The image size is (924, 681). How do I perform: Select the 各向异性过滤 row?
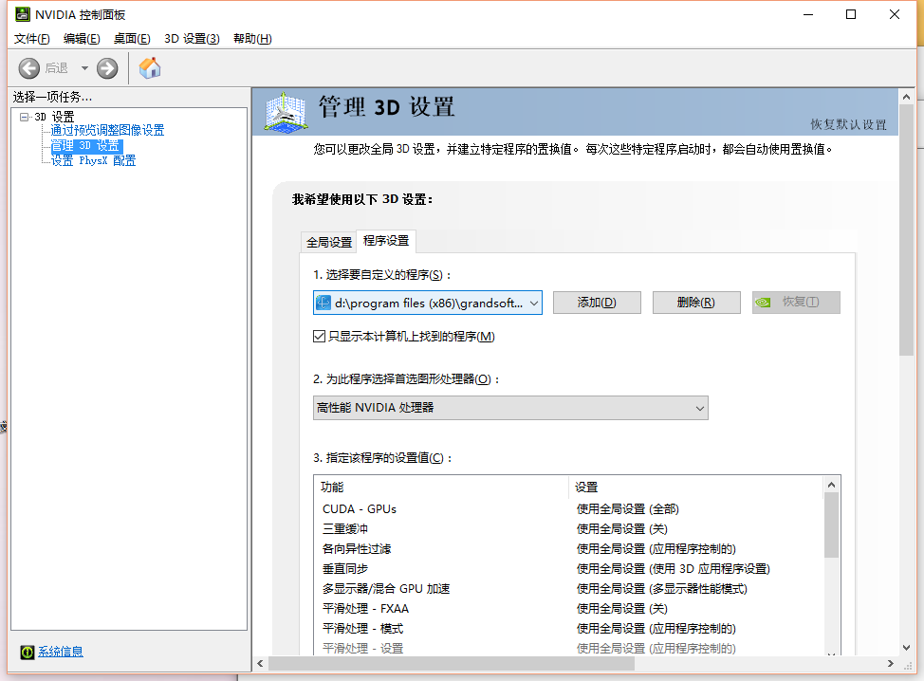tap(568, 549)
